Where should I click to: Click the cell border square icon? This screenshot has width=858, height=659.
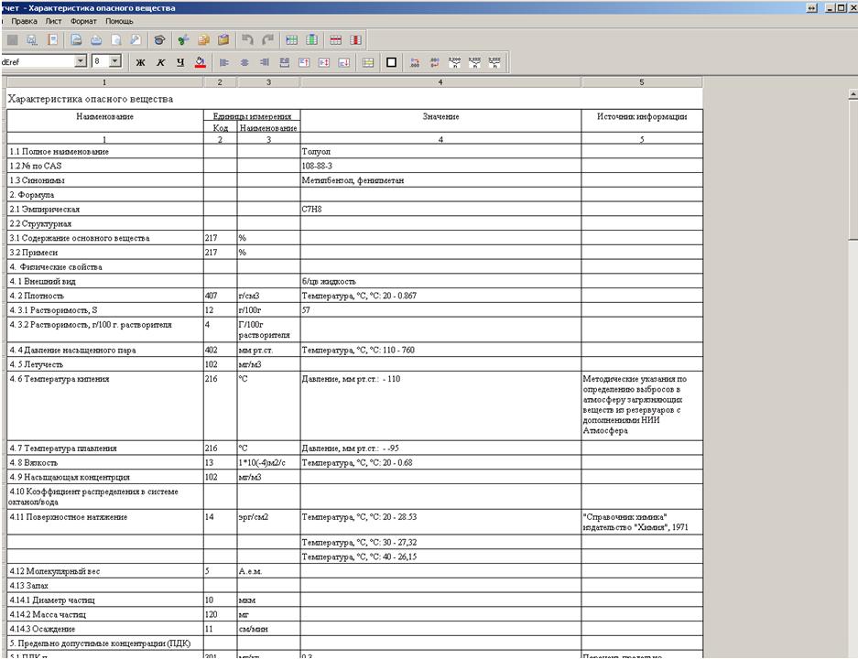(x=392, y=63)
